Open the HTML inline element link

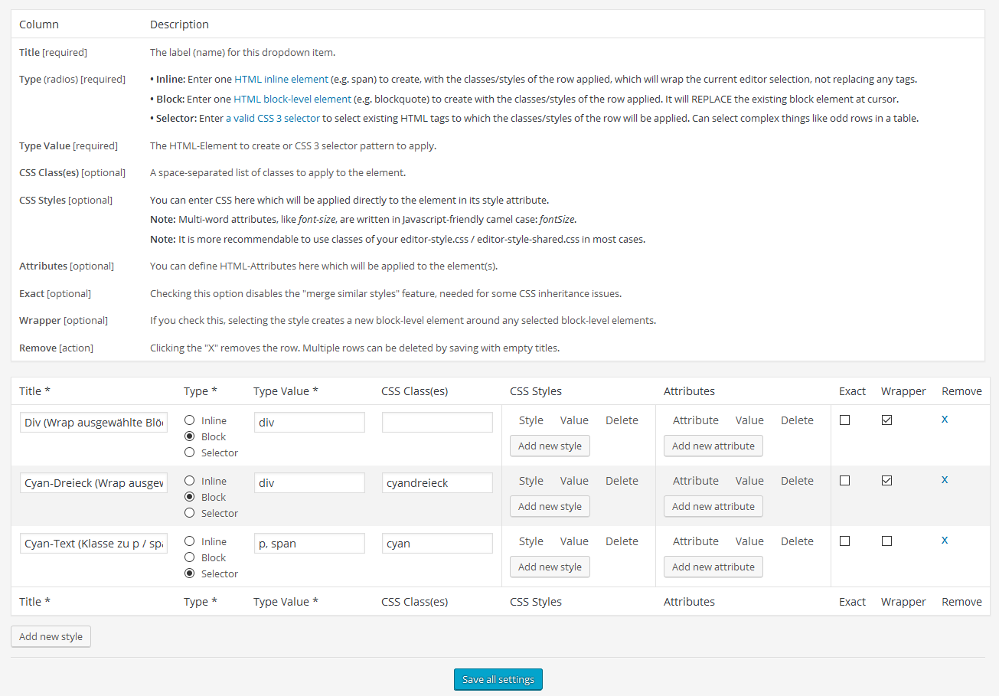281,79
